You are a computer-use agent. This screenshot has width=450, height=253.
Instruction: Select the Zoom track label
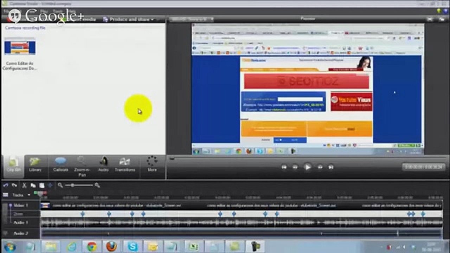tap(18, 214)
